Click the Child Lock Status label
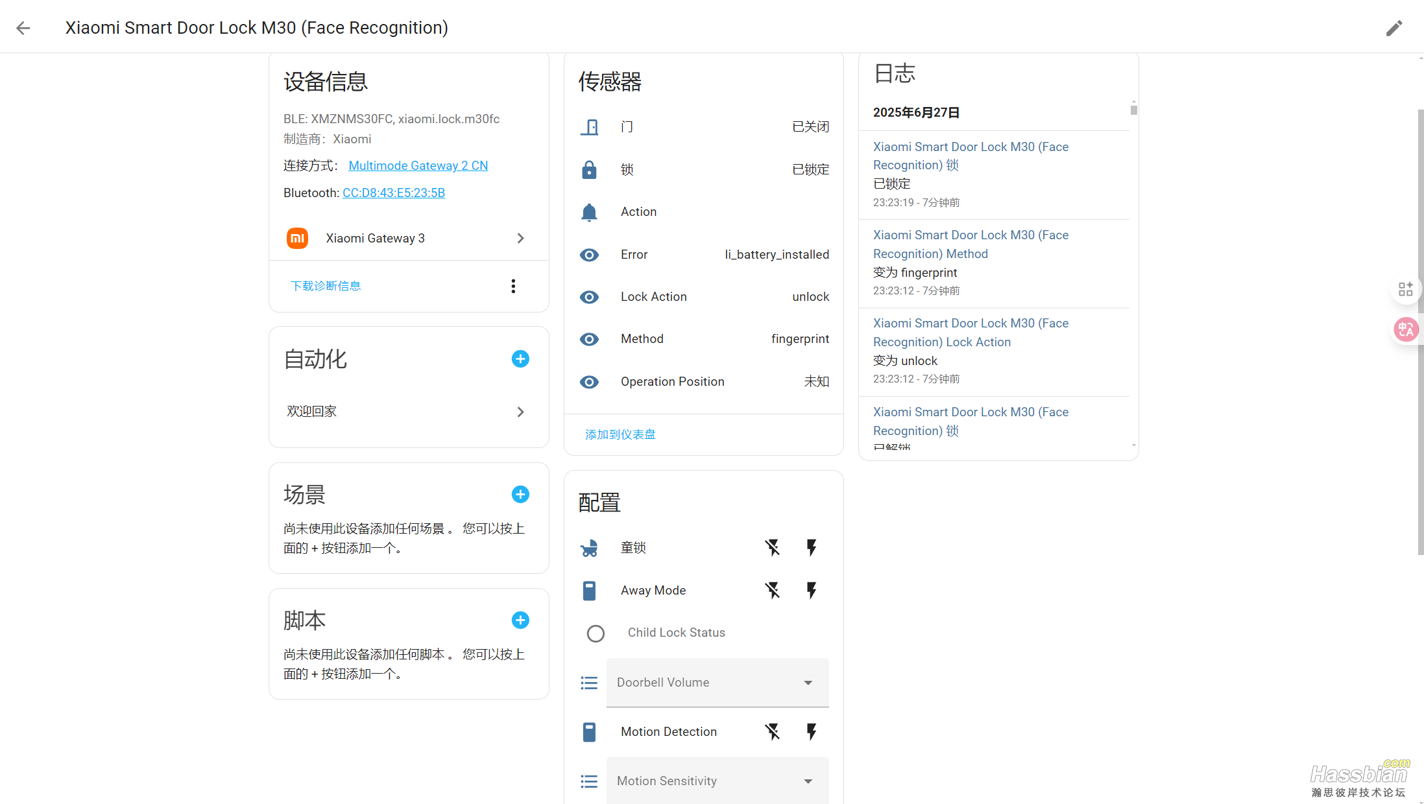The image size is (1424, 804). (676, 633)
